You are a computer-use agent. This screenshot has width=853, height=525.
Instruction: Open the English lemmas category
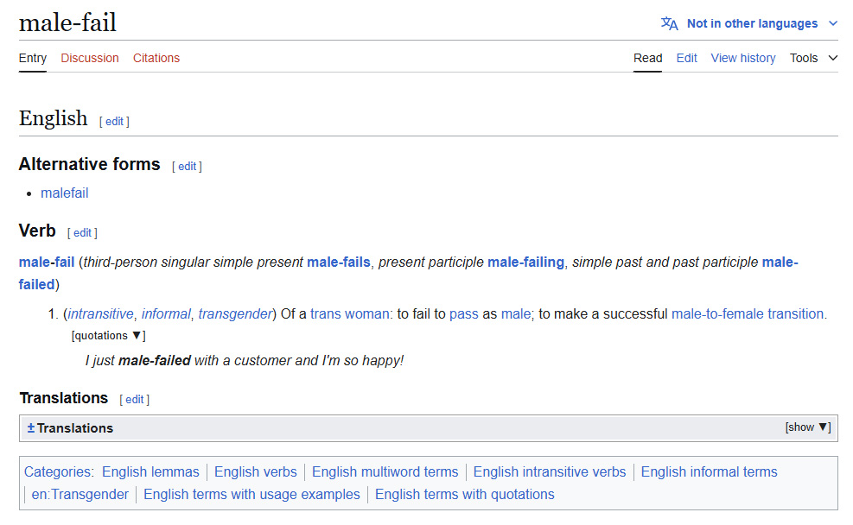(x=150, y=471)
